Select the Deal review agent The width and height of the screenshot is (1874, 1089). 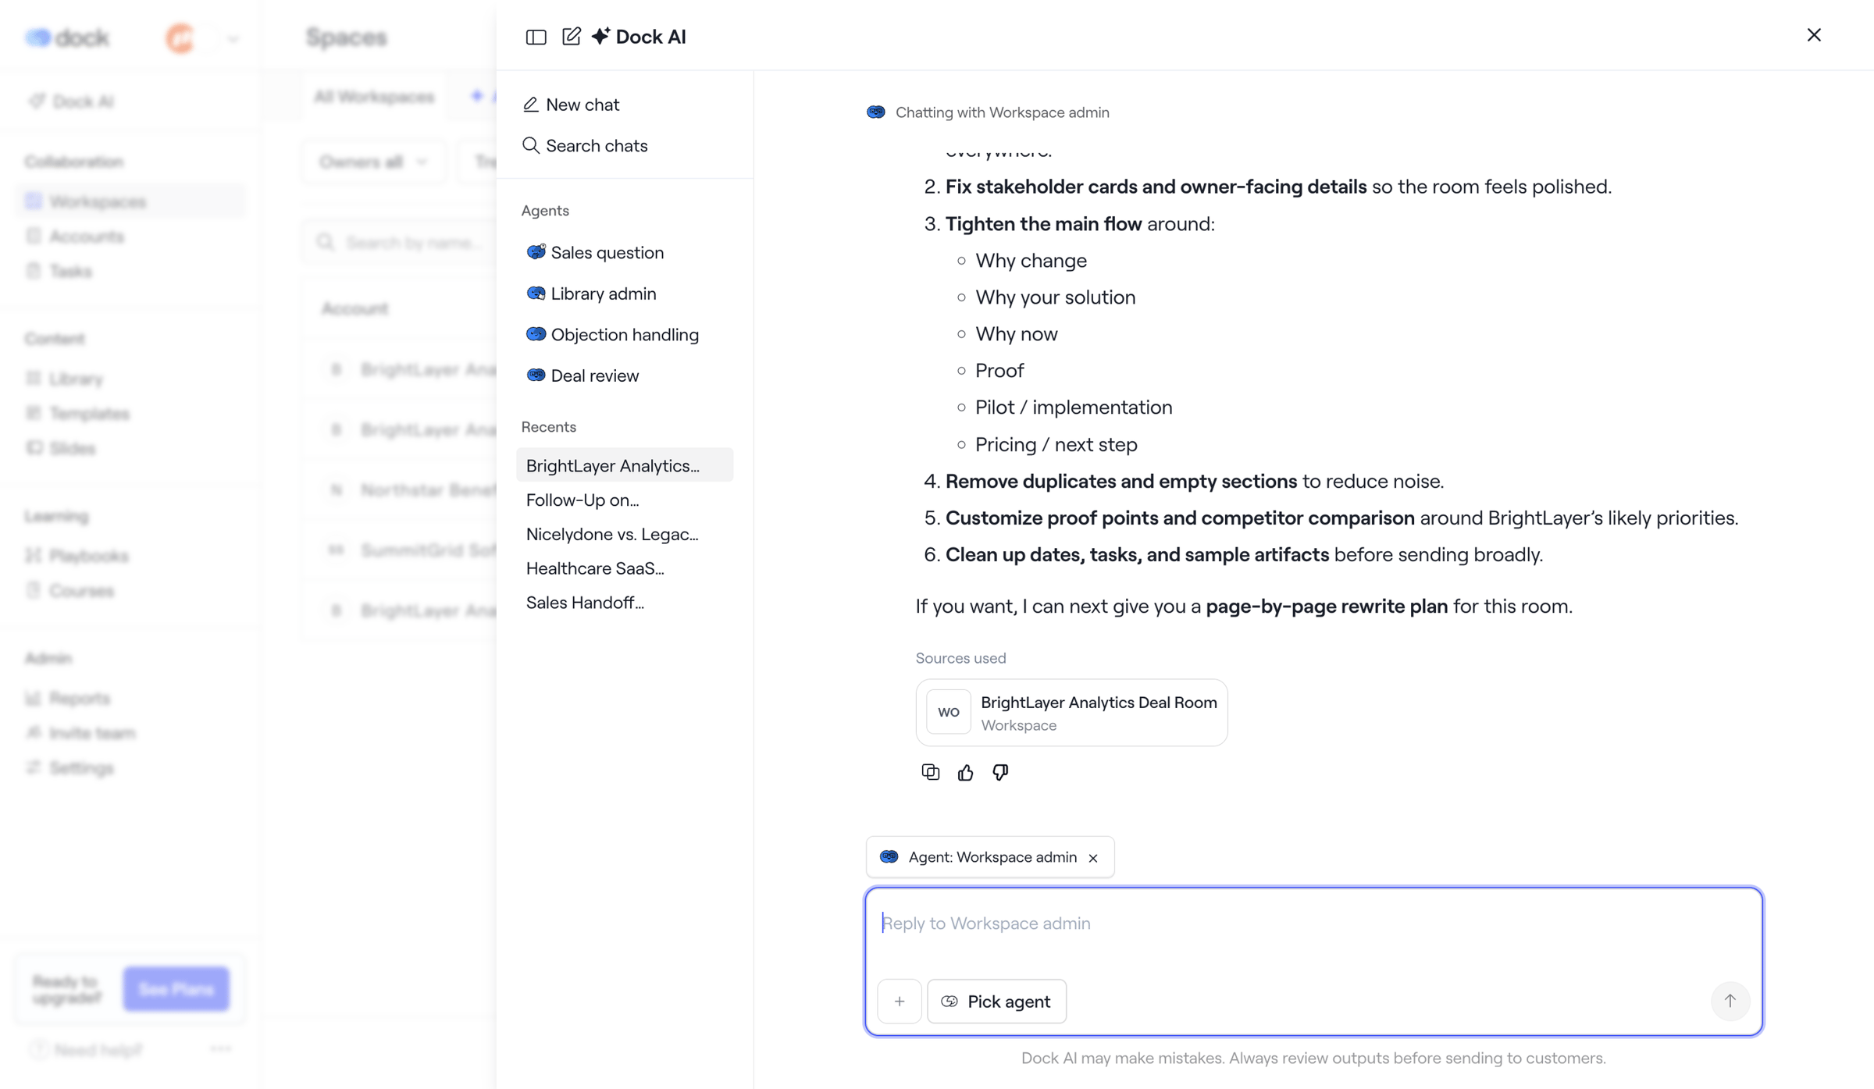(583, 375)
